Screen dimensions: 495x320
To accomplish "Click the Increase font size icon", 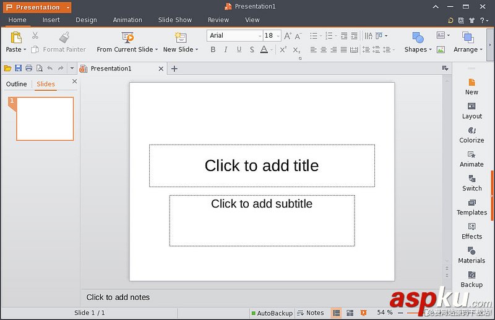I will (x=288, y=36).
